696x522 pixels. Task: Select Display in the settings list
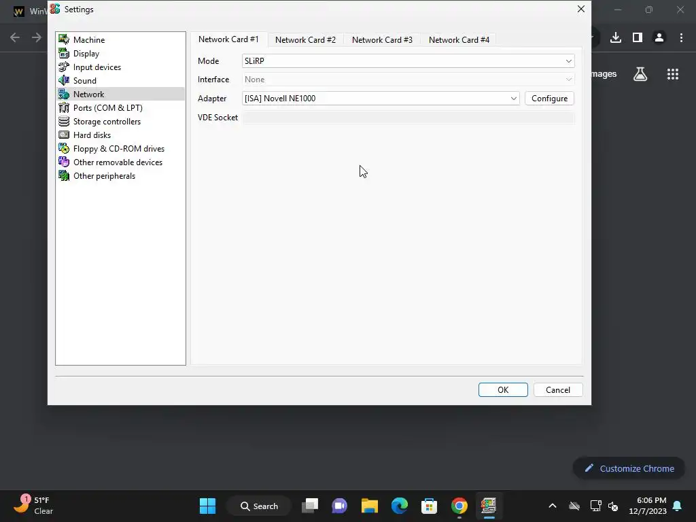pyautogui.click(x=120, y=53)
